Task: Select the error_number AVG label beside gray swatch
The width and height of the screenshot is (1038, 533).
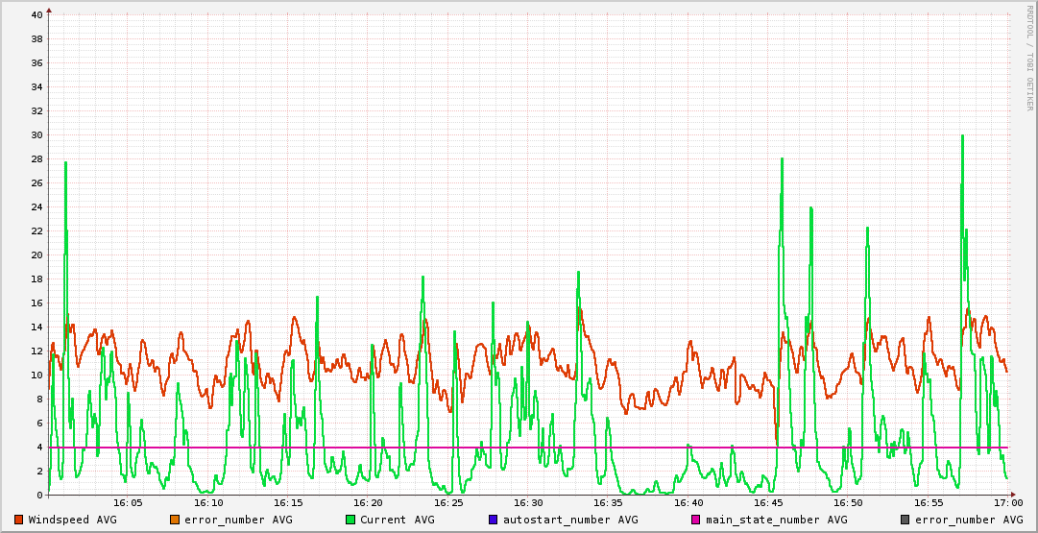Action: point(969,520)
